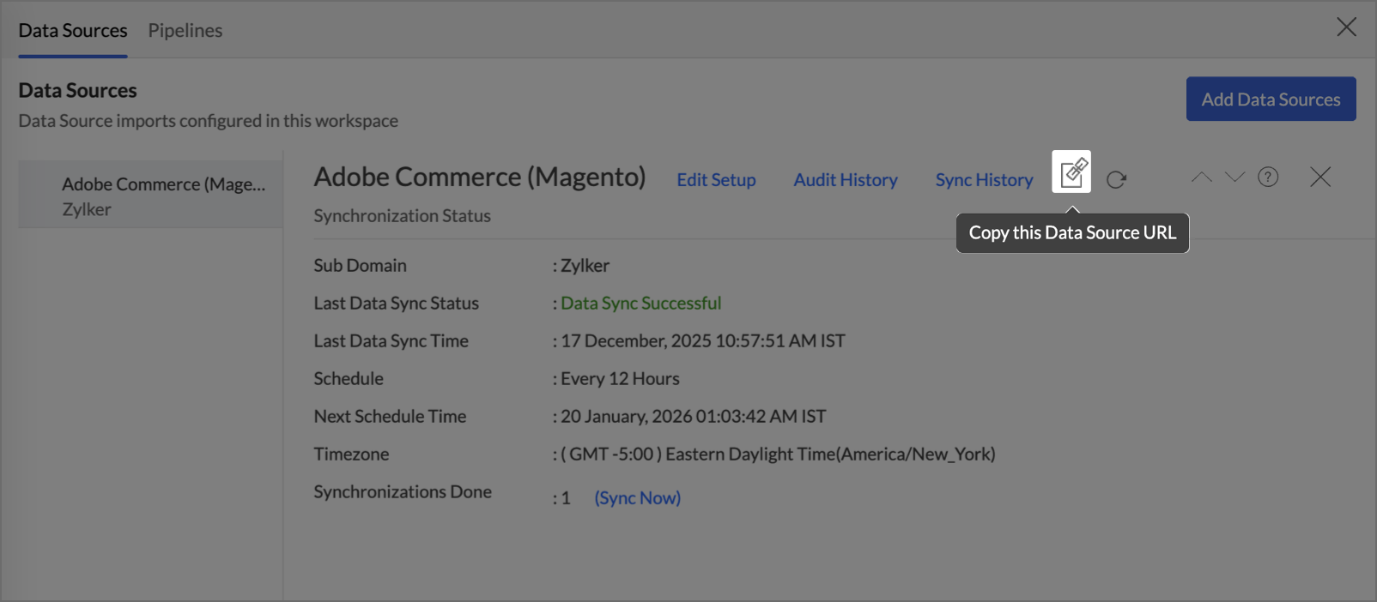
Task: Click the Every 12 Hours schedule value
Action: (x=620, y=378)
